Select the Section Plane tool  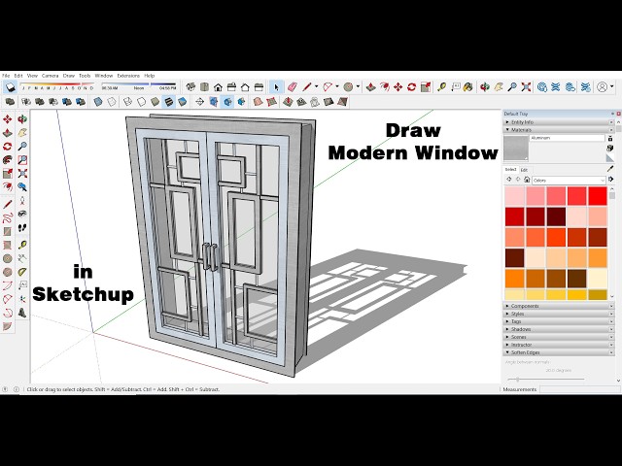click(x=199, y=102)
